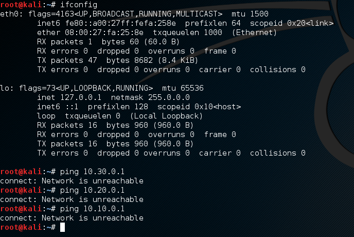Screen dimensions: 354x237
Task: Click the ping 10.30.0.1 command
Action: (92, 172)
